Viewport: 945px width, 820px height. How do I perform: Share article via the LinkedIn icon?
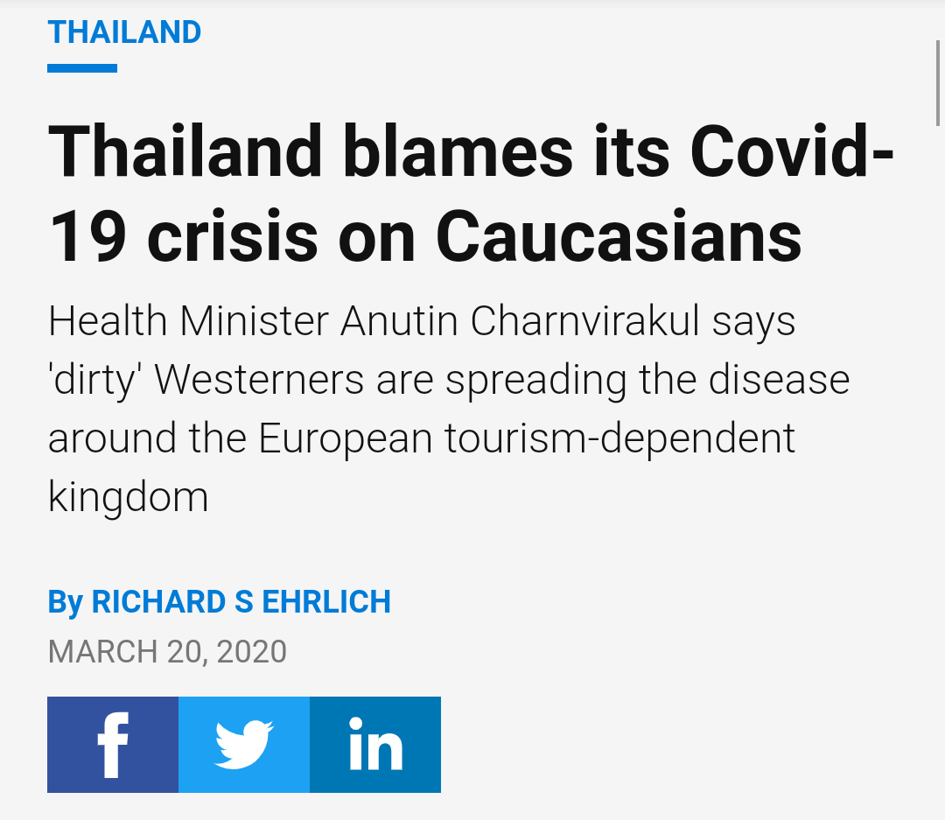click(x=375, y=745)
